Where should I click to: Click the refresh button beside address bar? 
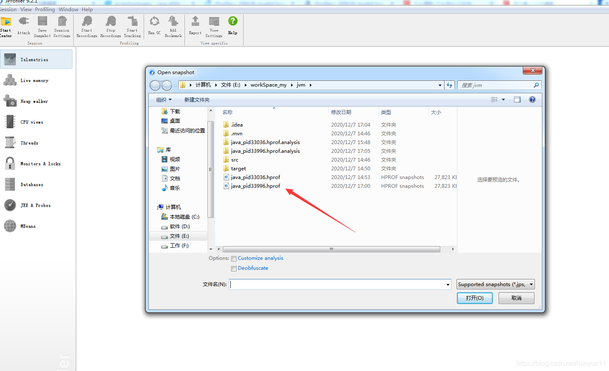tap(449, 85)
